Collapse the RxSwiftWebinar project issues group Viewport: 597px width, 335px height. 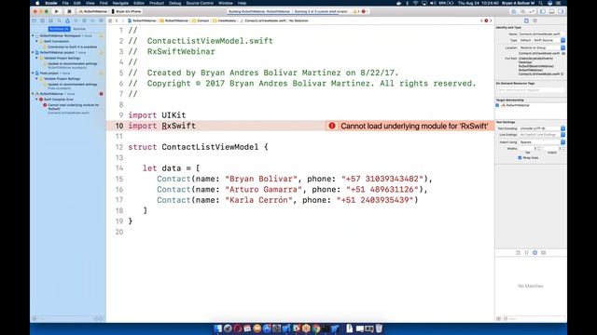coord(33,52)
